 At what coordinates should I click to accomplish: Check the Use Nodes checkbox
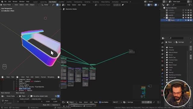(x=100, y=102)
